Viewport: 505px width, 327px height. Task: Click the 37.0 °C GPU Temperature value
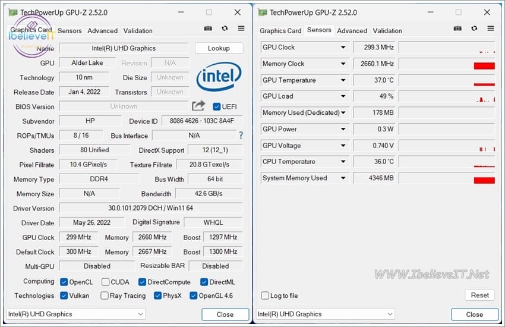point(374,80)
